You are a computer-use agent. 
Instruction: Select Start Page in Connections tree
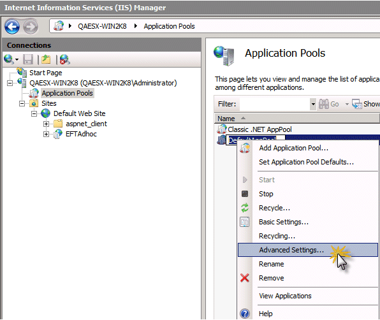(45, 73)
